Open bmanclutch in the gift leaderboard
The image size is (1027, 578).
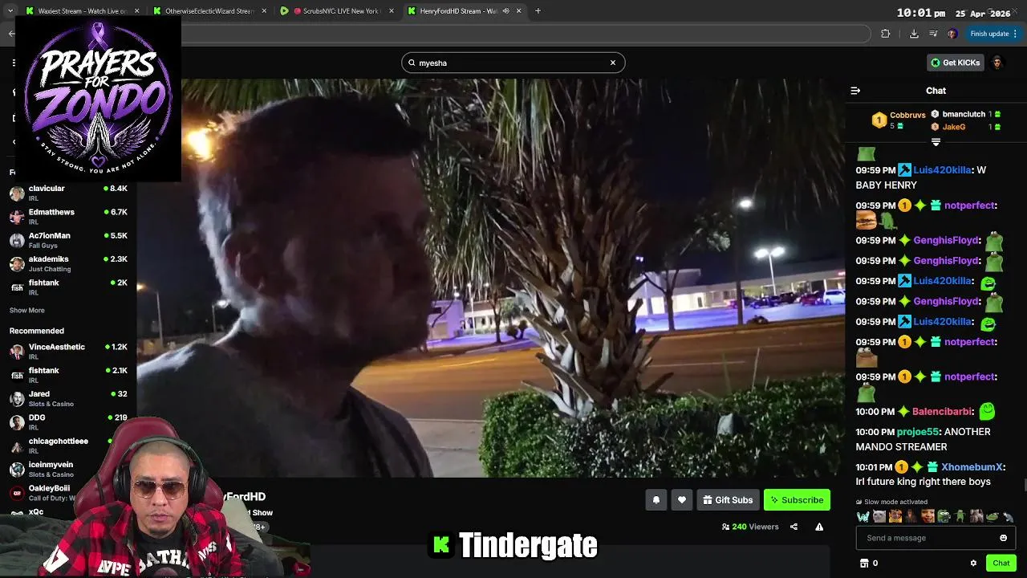tap(964, 114)
